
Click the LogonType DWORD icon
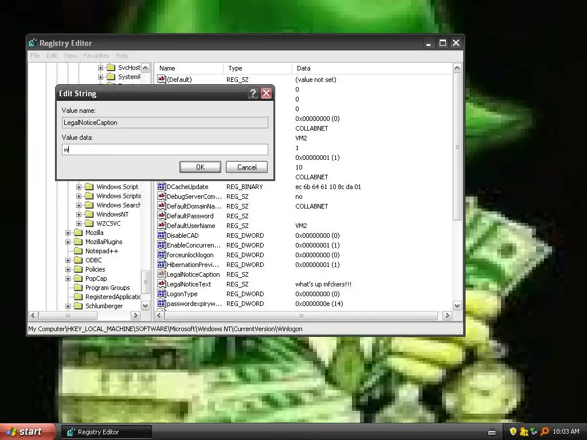click(x=161, y=293)
